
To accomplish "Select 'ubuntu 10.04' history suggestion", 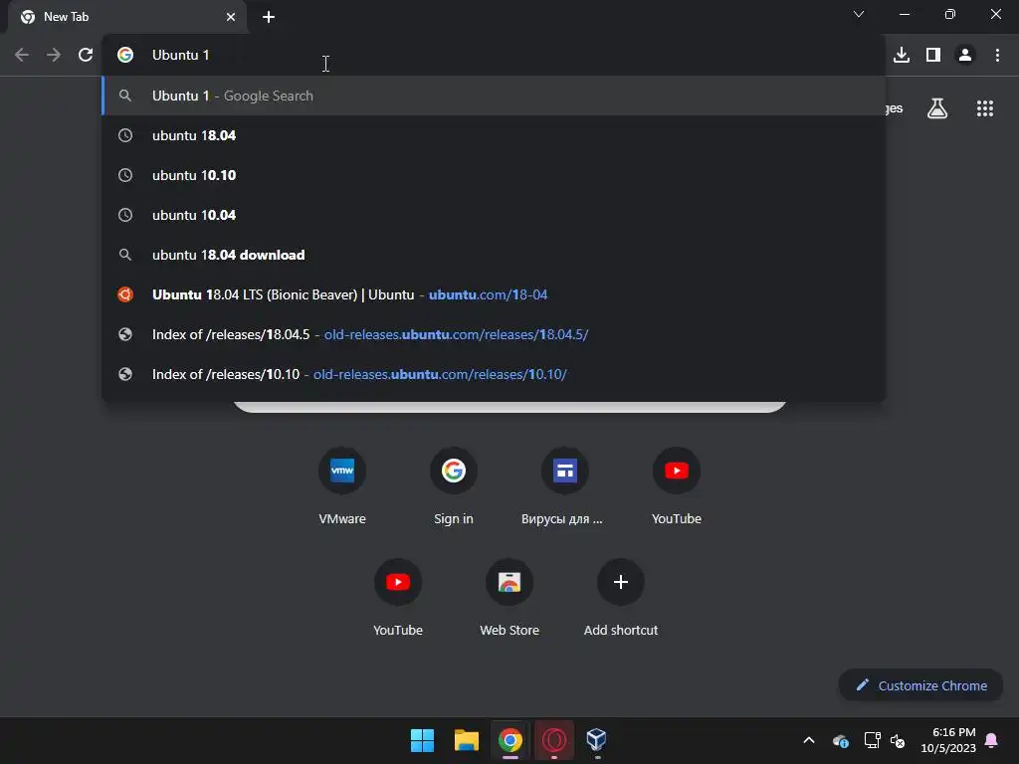I will (494, 215).
